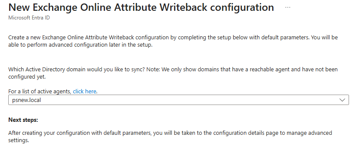The image size is (359, 159).
Task: Select the psnew.local domain value
Action: click(26, 100)
